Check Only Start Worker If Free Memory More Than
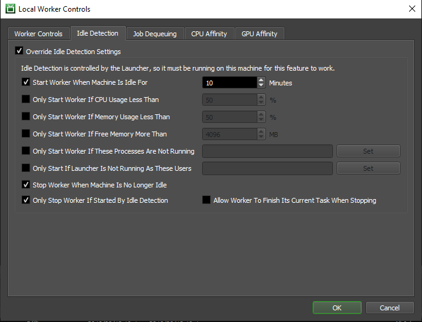 (26, 134)
